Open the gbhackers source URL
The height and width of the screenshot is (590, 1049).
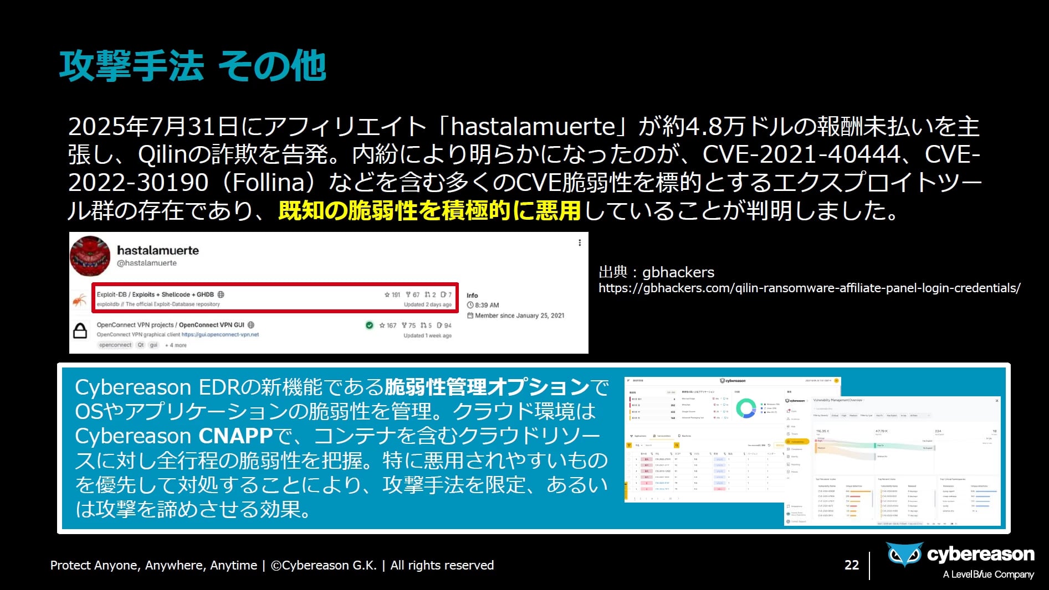(809, 288)
